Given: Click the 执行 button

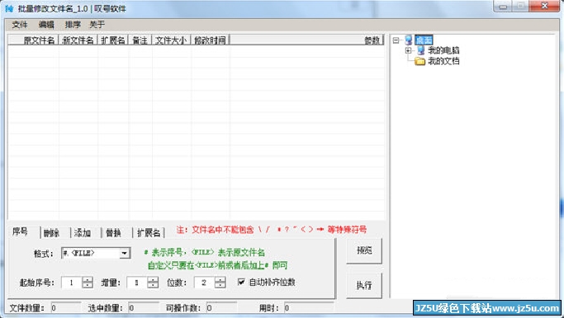Looking at the screenshot, I should [x=364, y=285].
